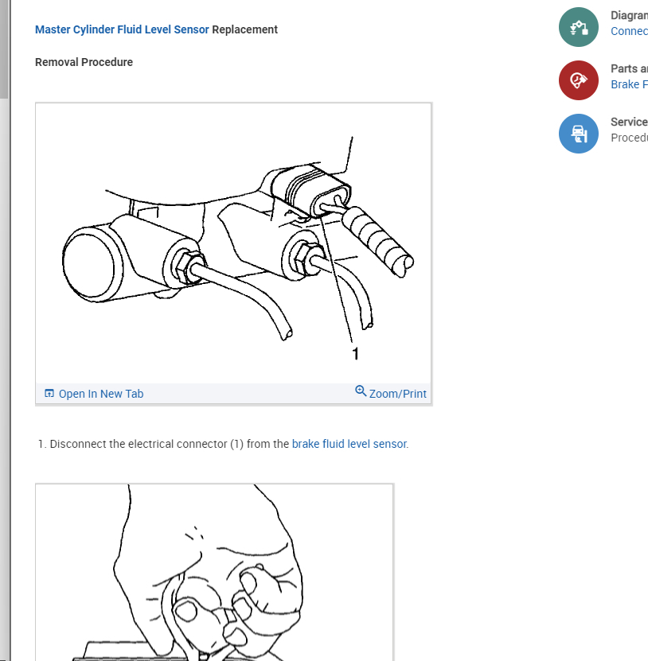Click the Parts heading on the right
648x661 pixels.
(x=629, y=68)
